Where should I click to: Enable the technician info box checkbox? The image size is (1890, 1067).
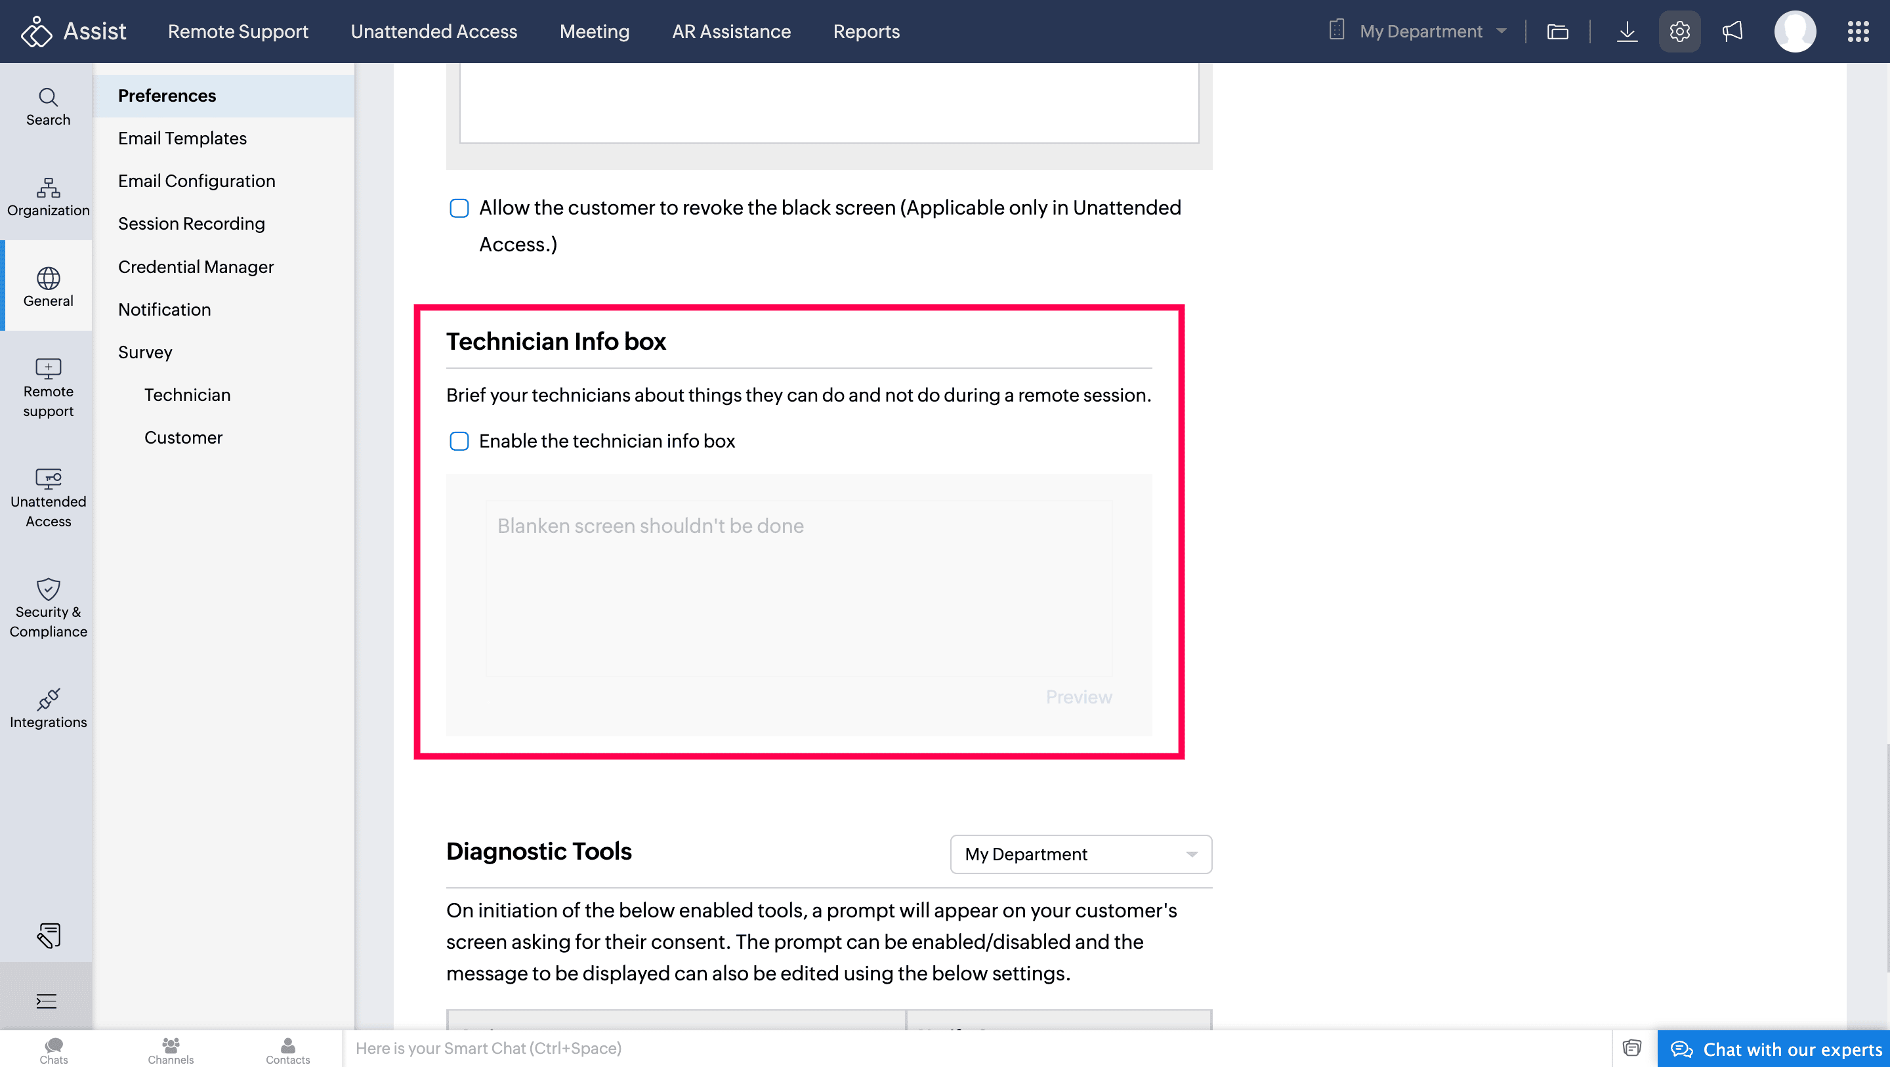click(x=459, y=441)
